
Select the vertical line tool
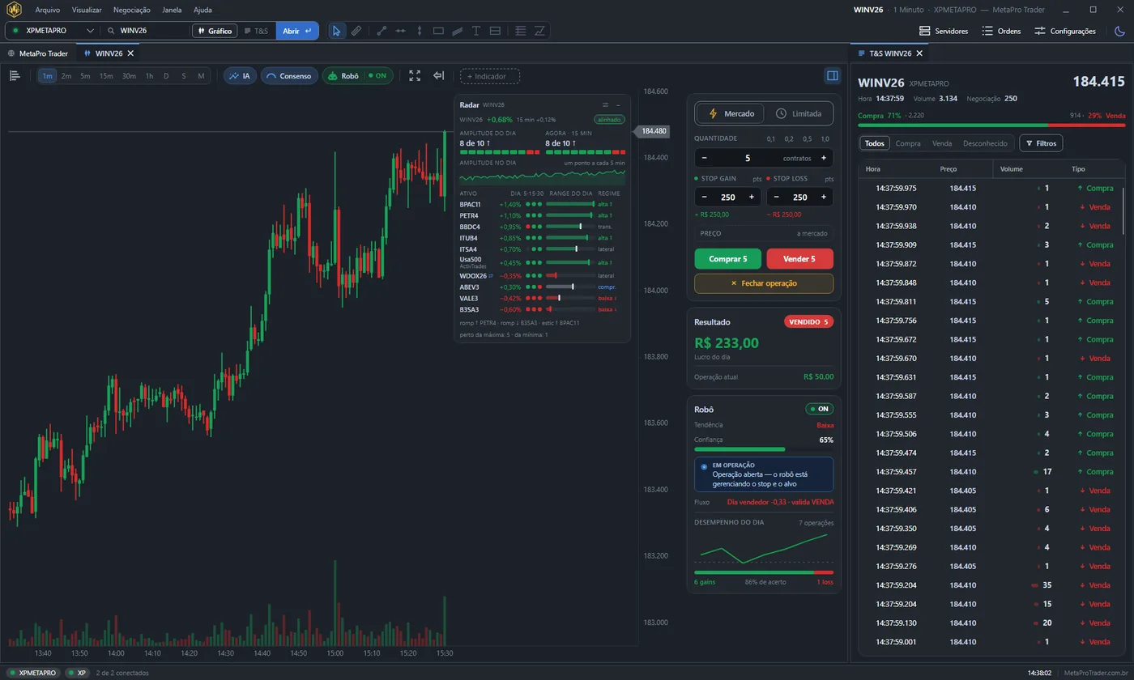pyautogui.click(x=420, y=31)
